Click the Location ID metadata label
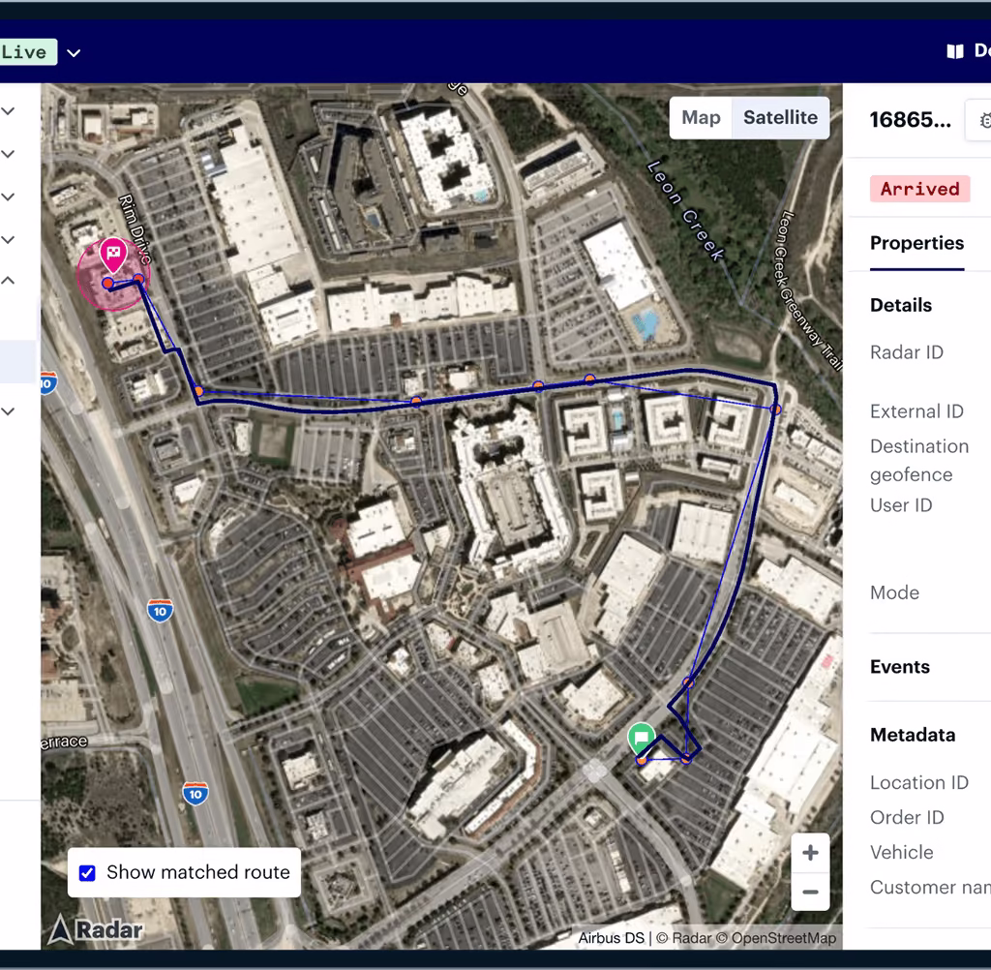This screenshot has width=991, height=970. 919,783
